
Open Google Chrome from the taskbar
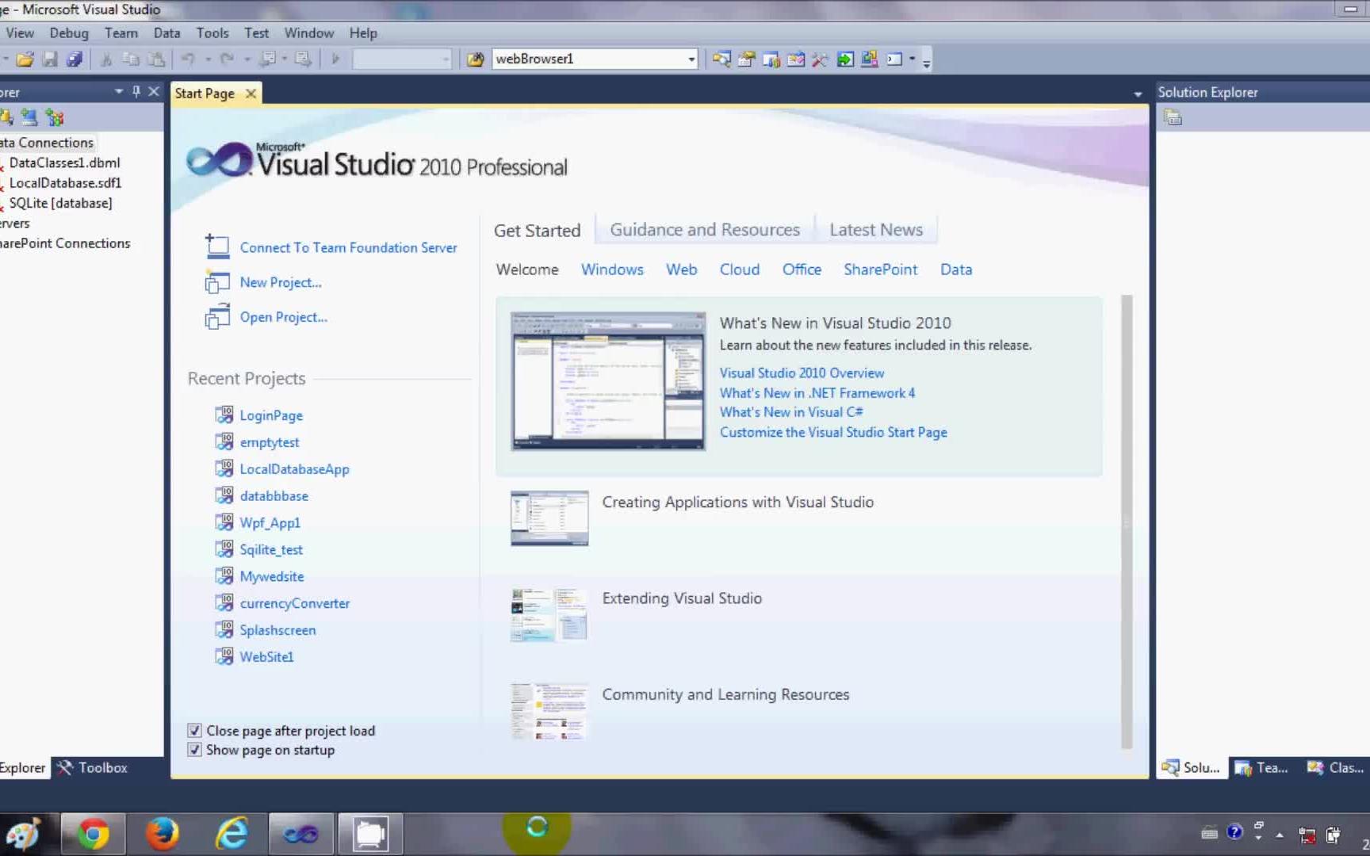[93, 834]
